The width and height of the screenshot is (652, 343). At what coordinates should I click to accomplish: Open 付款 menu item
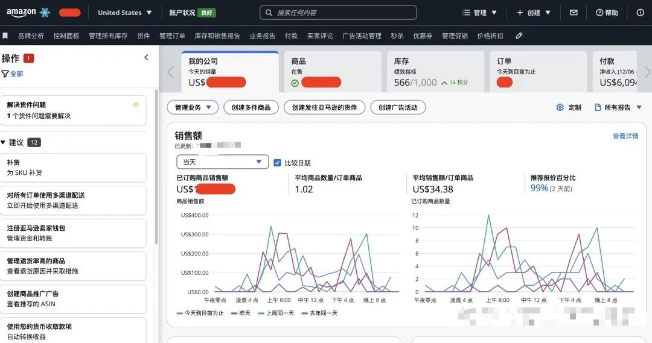(291, 36)
